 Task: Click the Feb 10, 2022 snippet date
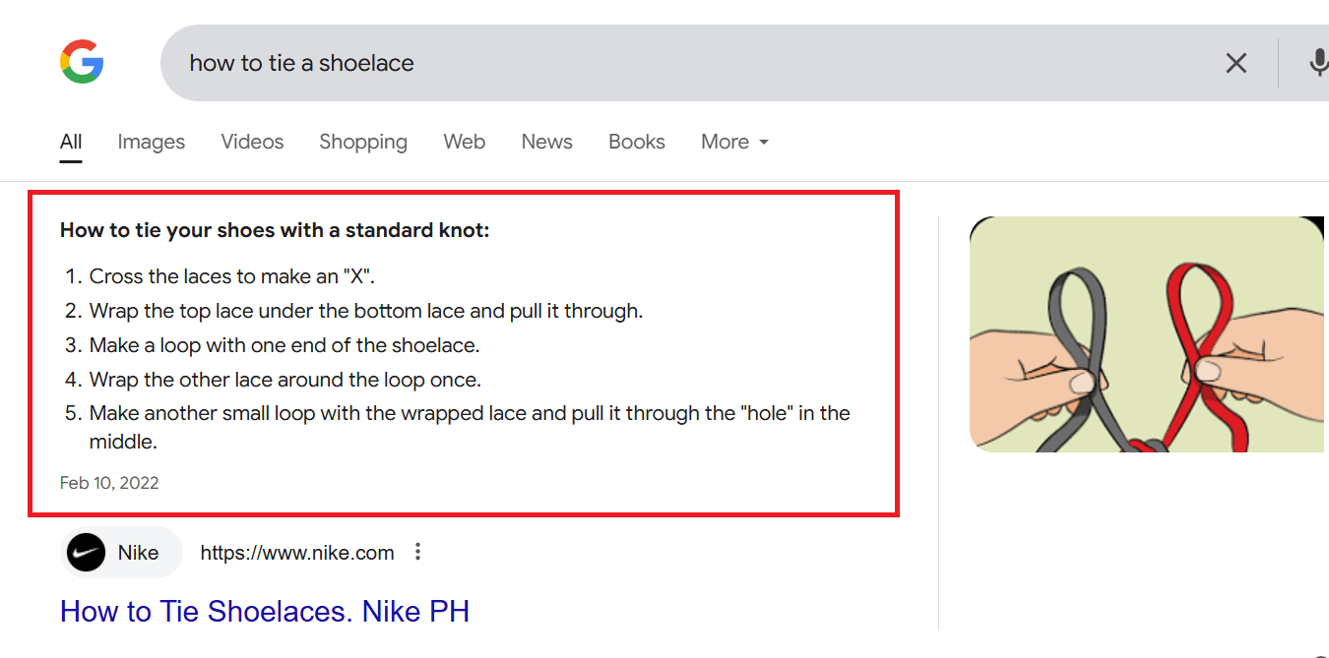coord(109,483)
